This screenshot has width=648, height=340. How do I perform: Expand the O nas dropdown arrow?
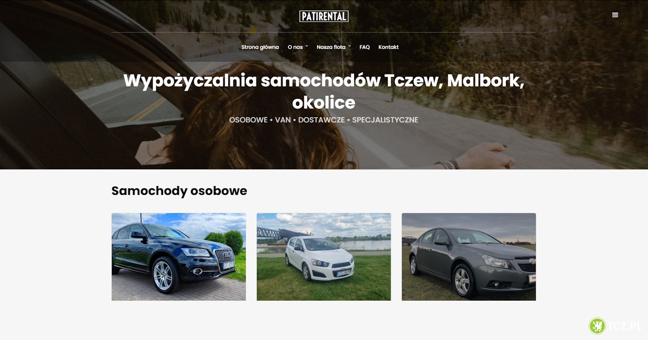tap(307, 46)
